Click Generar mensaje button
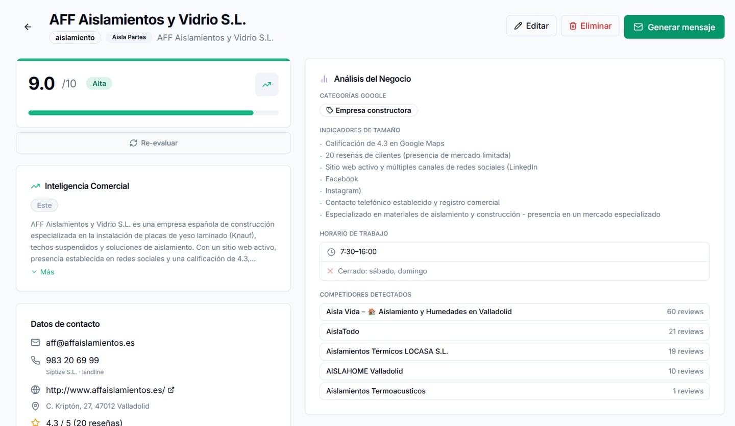The width and height of the screenshot is (735, 426). click(x=674, y=27)
